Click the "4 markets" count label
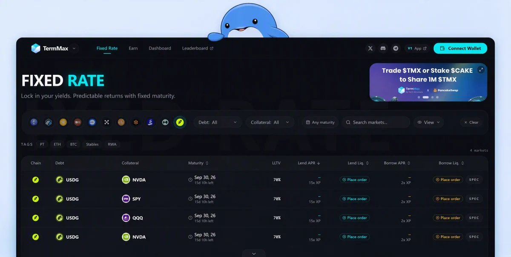Image resolution: width=511 pixels, height=257 pixels. 479,151
